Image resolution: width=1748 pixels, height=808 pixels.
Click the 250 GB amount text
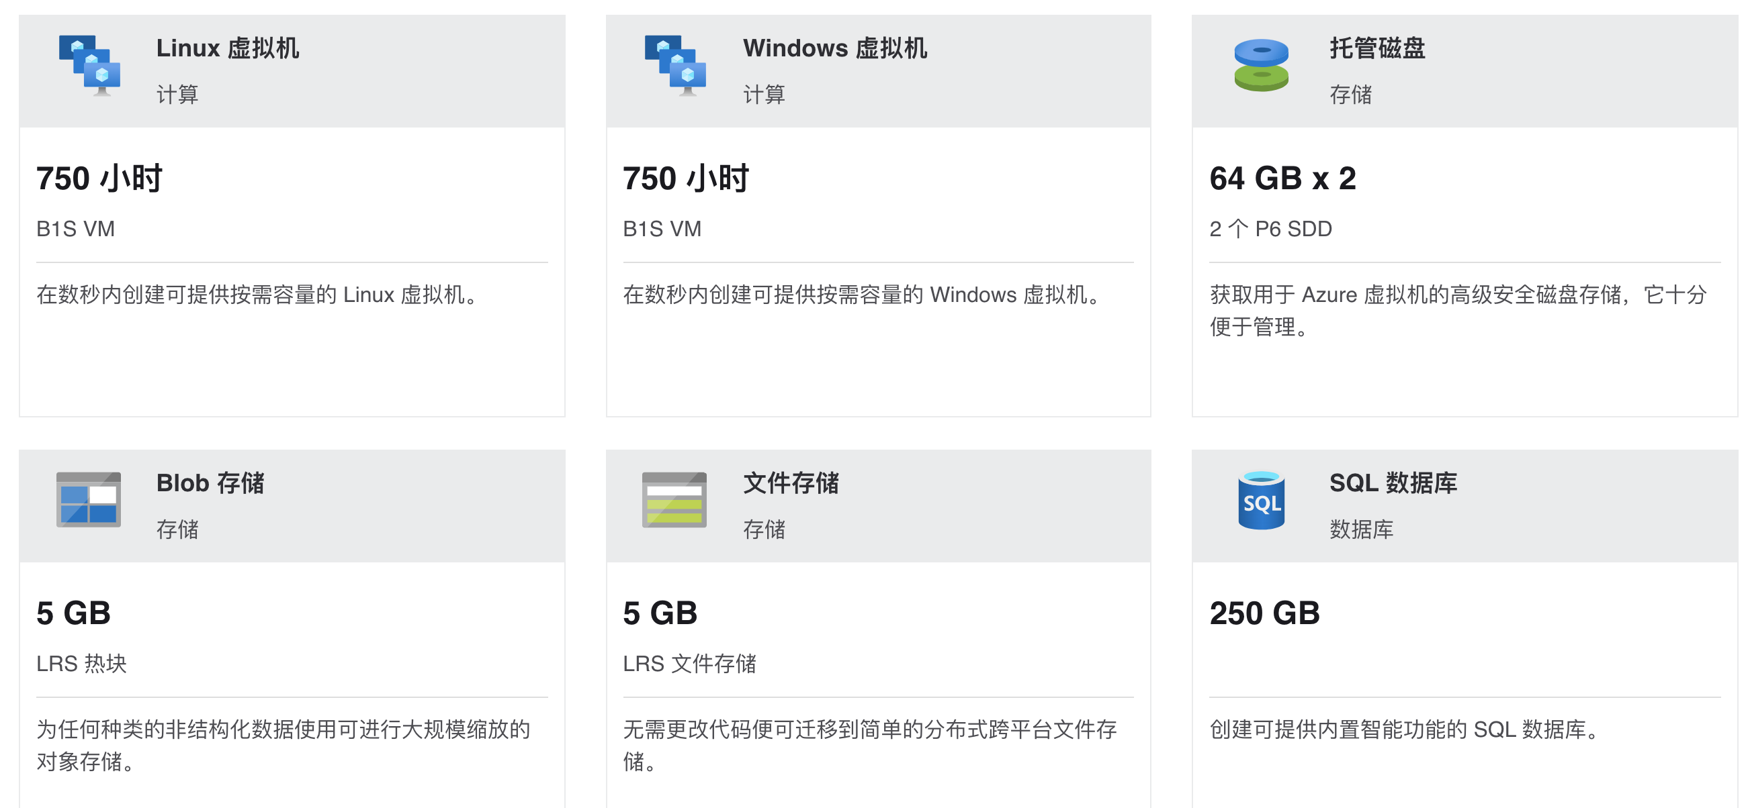point(1264,613)
